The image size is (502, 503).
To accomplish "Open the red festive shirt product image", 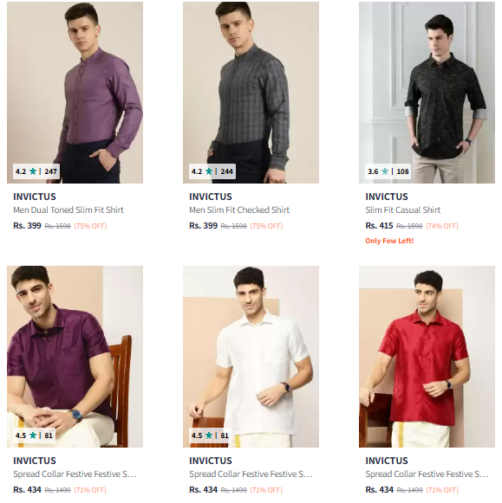I will [427, 357].
